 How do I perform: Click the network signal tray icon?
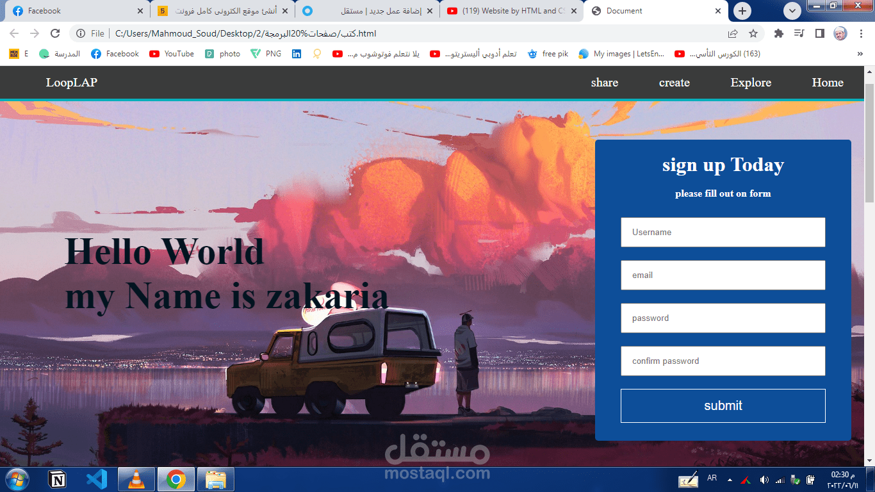(780, 480)
